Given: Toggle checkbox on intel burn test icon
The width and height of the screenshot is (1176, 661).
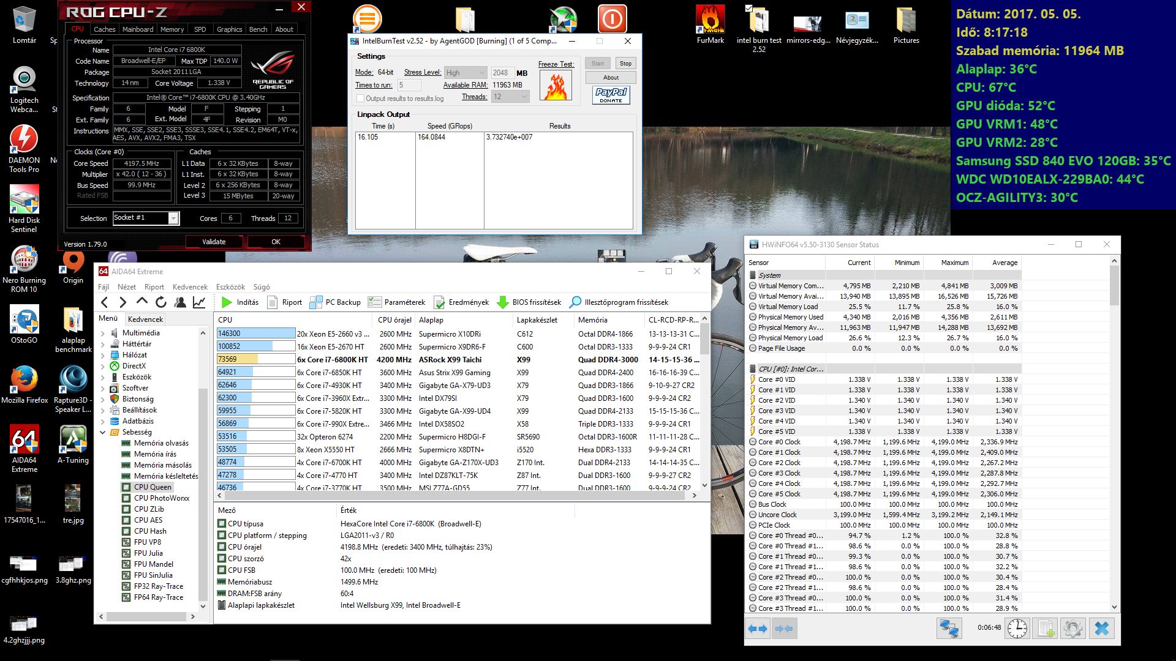Looking at the screenshot, I should point(748,8).
